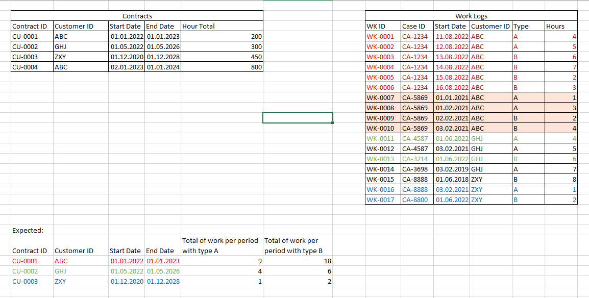The height and width of the screenshot is (298, 589).
Task: Select the WK-0001 work log cell
Action: pos(383,37)
